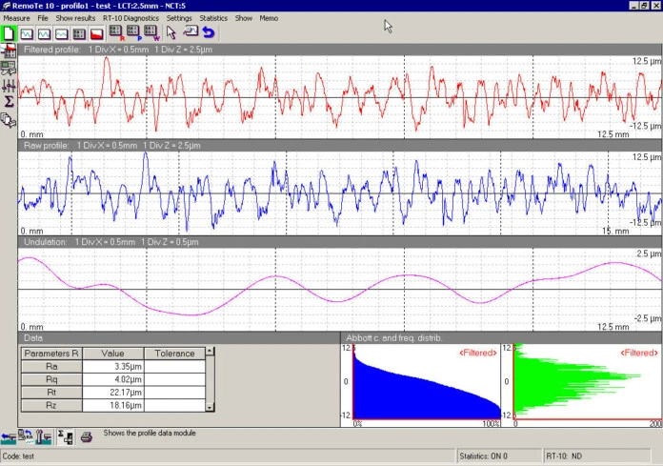Click the new blank document toolbar icon
This screenshot has height=466, width=663.
click(x=10, y=33)
